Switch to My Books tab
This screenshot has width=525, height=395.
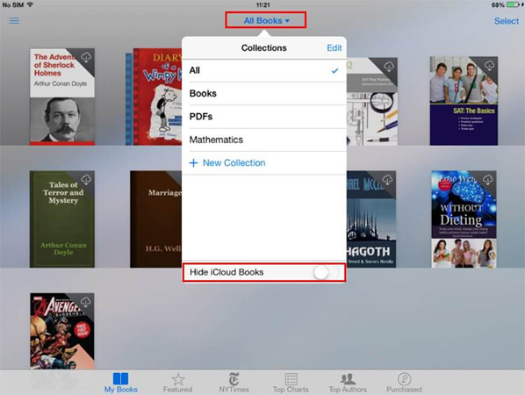(x=121, y=383)
